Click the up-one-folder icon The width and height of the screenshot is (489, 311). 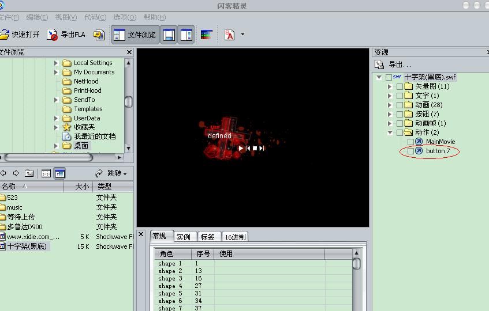point(29,173)
